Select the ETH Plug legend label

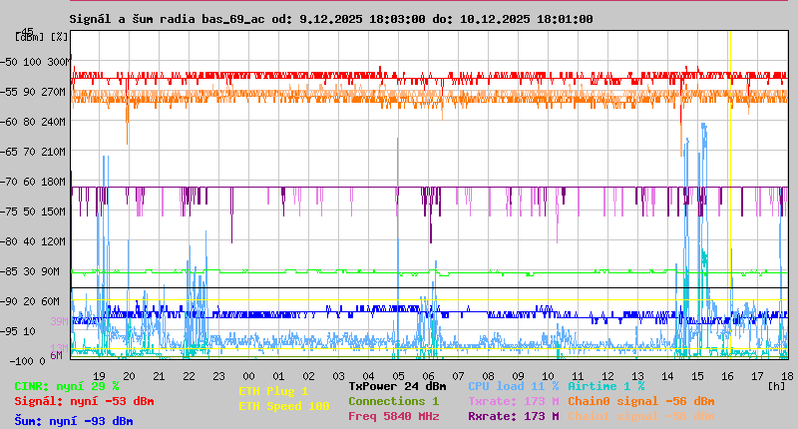273,391
